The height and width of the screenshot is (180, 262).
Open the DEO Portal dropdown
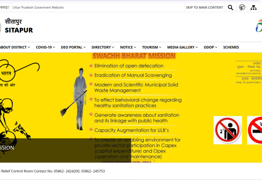73,47
